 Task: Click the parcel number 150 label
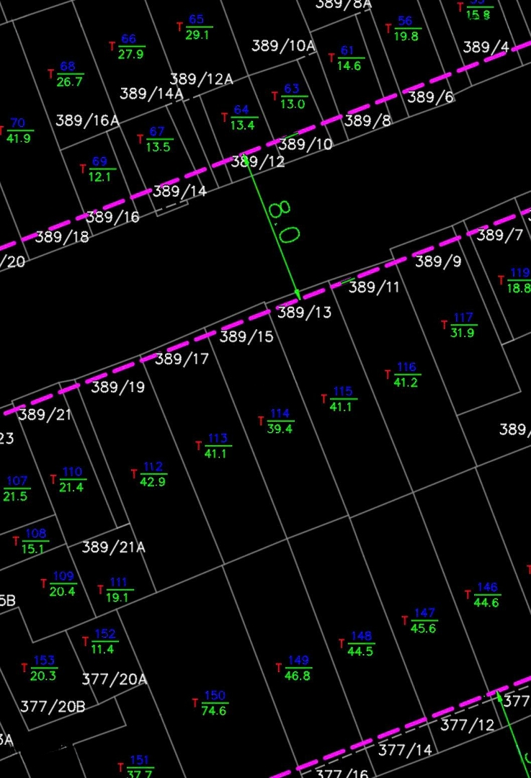coord(215,696)
